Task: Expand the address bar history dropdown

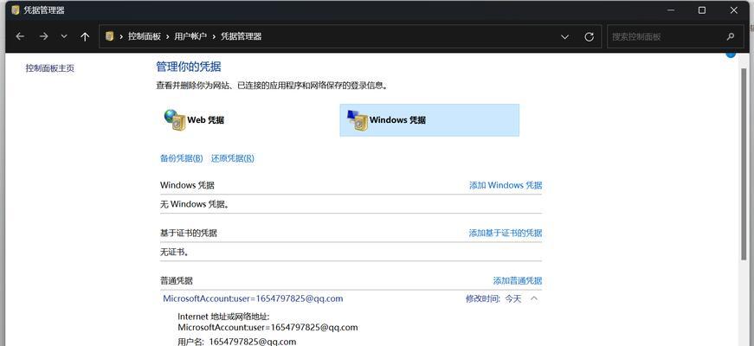Action: click(565, 37)
